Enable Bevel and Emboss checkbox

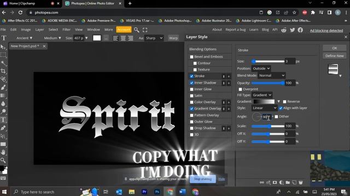click(x=191, y=57)
